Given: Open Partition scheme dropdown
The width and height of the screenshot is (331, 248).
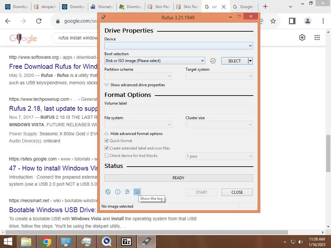Looking at the screenshot, I should pos(138,76).
